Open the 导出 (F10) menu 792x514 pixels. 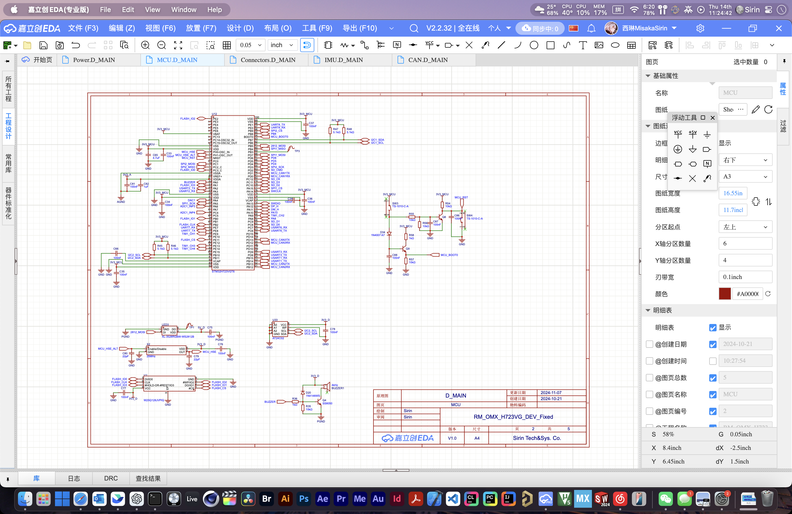click(360, 28)
